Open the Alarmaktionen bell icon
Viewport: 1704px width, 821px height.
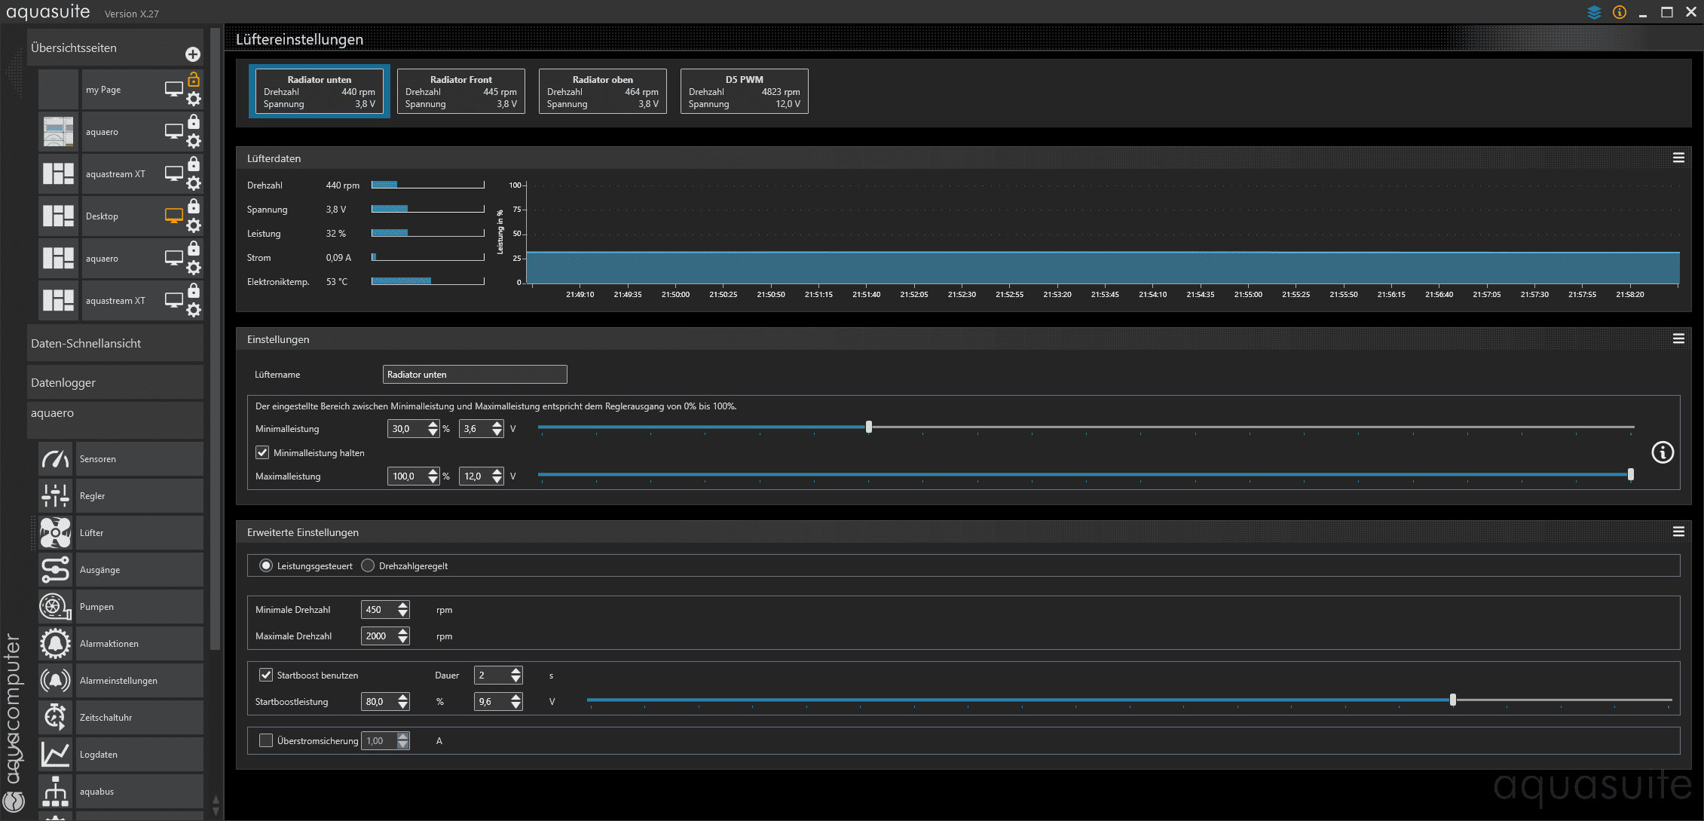pyautogui.click(x=56, y=643)
